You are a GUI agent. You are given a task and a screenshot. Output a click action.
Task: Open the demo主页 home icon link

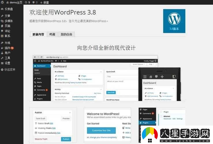pyautogui.click(x=8, y=2)
